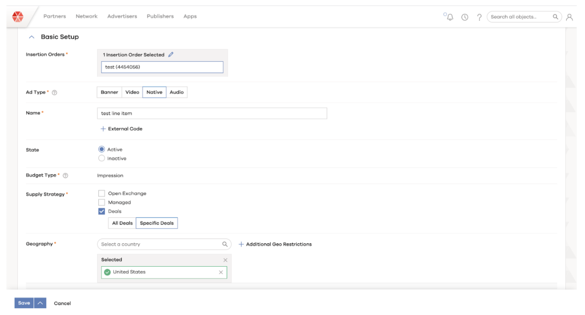
Task: Click the Additional Geo Restrictions link
Action: tap(279, 244)
